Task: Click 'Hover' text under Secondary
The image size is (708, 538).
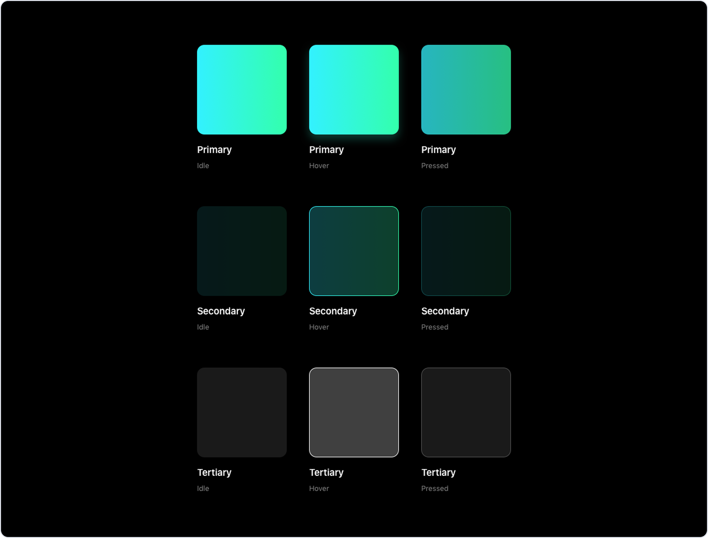Action: [319, 327]
